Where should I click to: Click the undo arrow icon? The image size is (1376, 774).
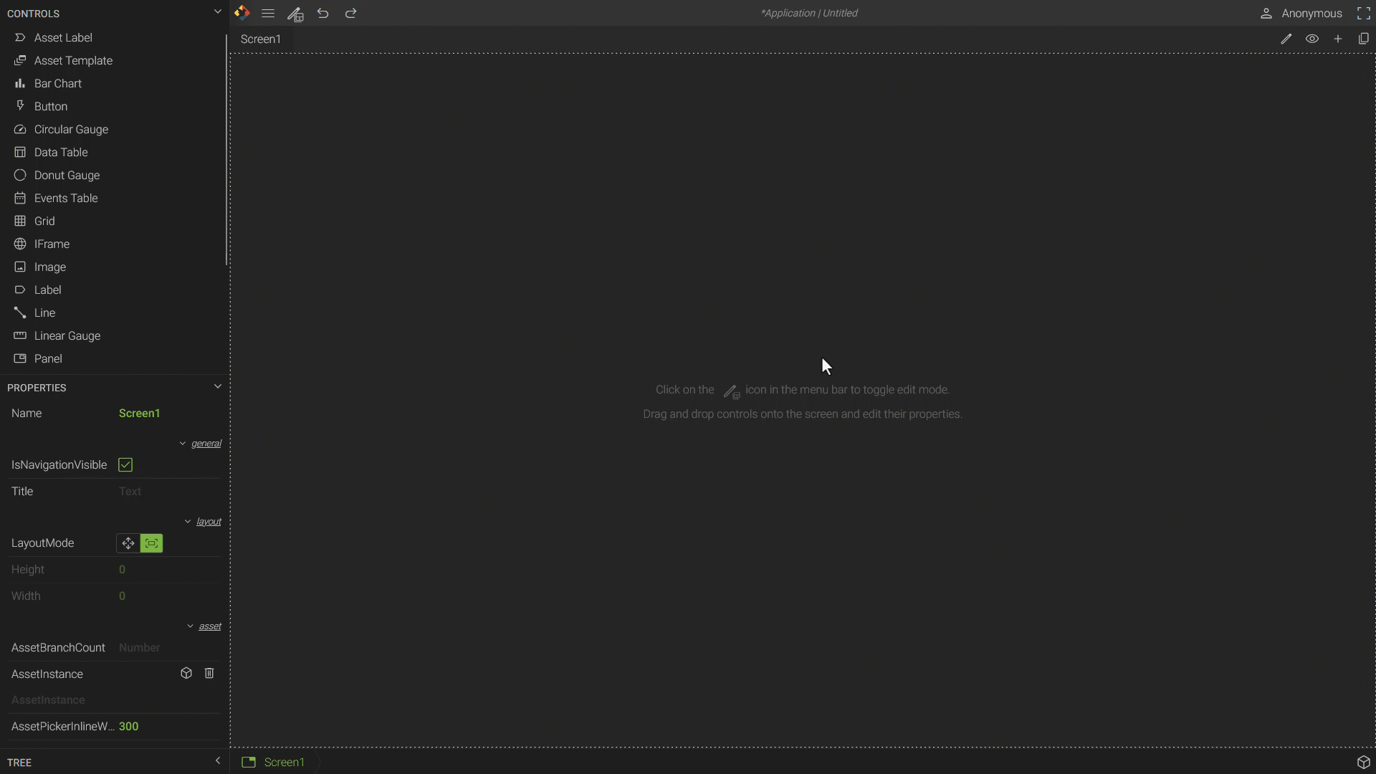pyautogui.click(x=323, y=14)
